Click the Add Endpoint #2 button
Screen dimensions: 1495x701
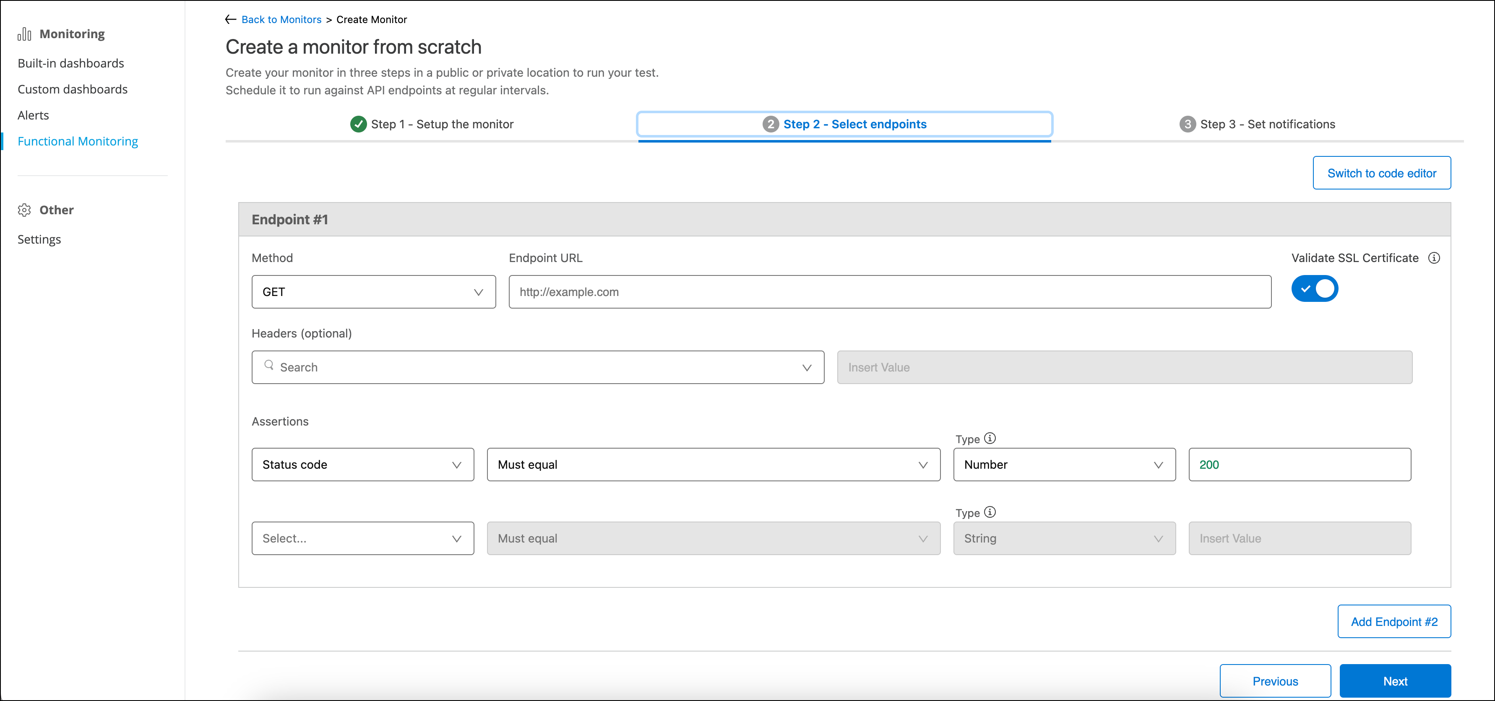pyautogui.click(x=1393, y=622)
